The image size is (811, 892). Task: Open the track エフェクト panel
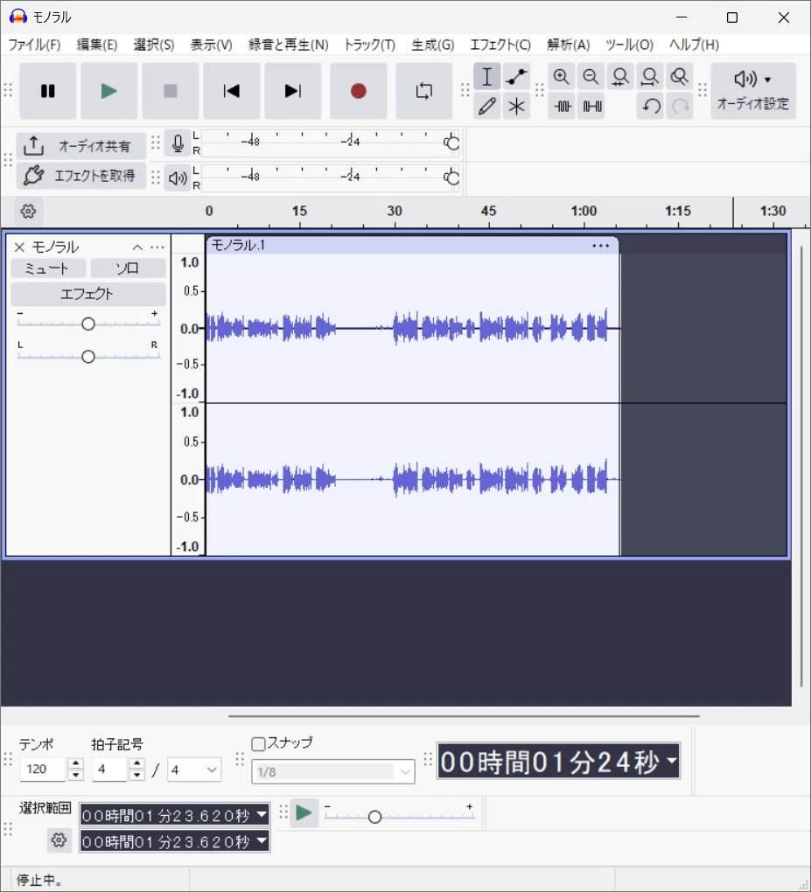[88, 294]
